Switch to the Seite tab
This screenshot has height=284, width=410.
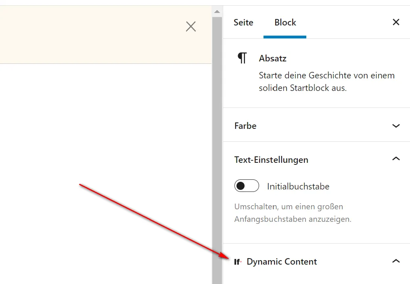243,23
